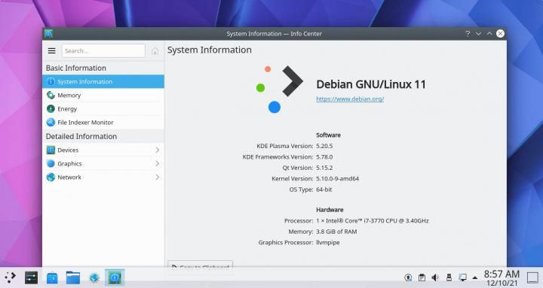Expand the Network chevron arrow
The width and height of the screenshot is (543, 288).
point(157,177)
